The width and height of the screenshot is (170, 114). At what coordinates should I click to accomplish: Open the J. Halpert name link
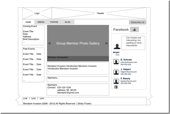(x=126, y=69)
